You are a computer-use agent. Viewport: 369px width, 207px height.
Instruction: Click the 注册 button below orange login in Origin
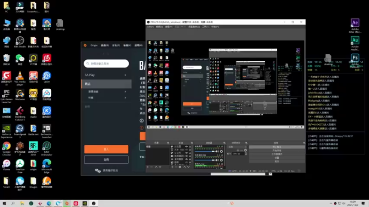pos(107,160)
